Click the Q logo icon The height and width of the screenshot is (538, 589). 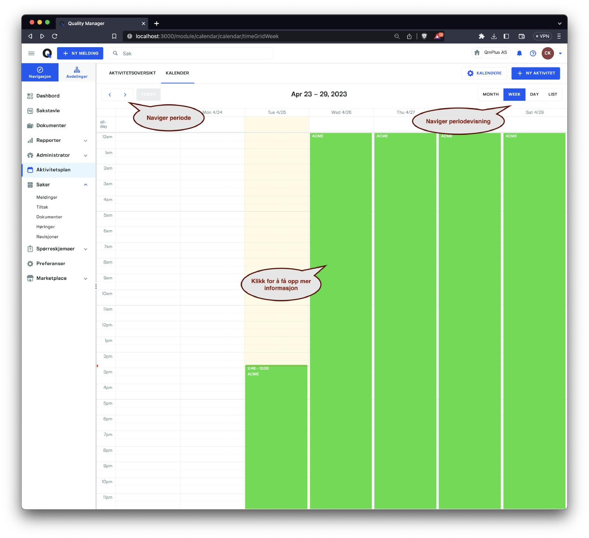[47, 53]
